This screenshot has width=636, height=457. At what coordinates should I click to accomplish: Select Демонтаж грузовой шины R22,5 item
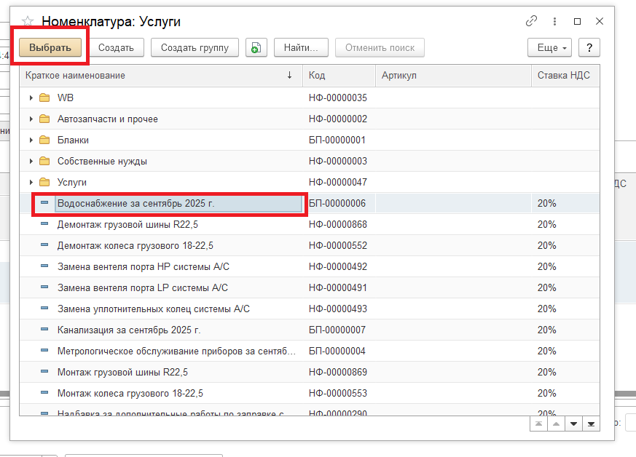(127, 224)
